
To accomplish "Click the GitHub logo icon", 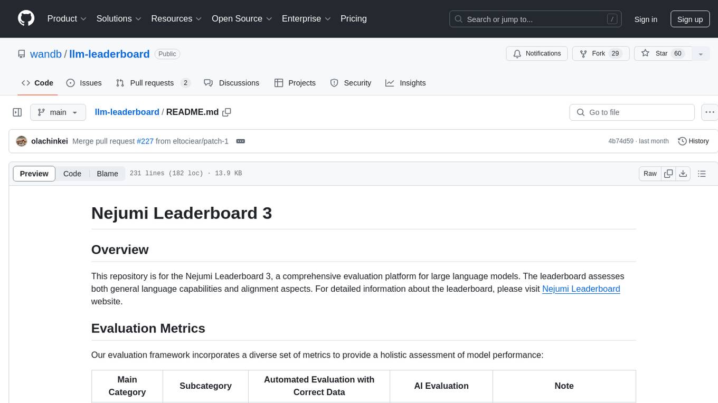I will tap(26, 18).
